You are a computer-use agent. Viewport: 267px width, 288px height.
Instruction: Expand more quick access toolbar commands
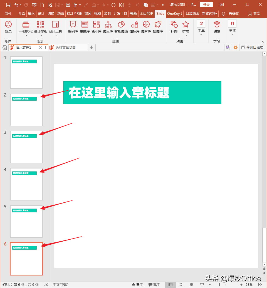(x=163, y=5)
